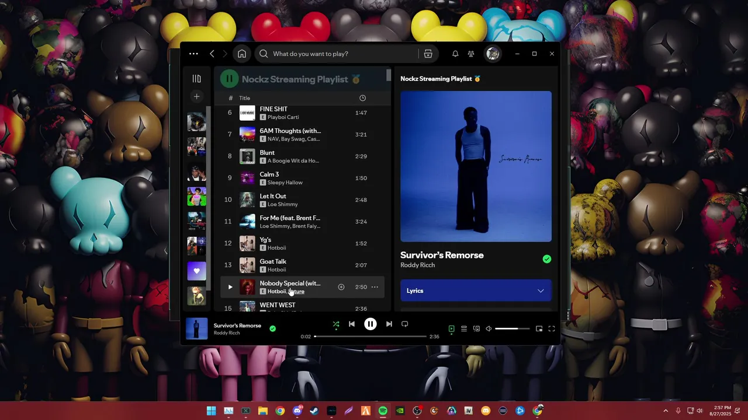Sort by the duration clock icon
This screenshot has width=748, height=420.
(x=362, y=98)
